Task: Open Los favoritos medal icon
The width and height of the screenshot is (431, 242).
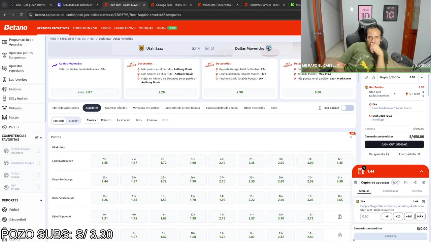Action: pos(4,80)
